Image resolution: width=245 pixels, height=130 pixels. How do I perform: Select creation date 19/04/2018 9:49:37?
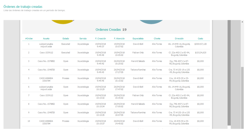click(x=100, y=45)
